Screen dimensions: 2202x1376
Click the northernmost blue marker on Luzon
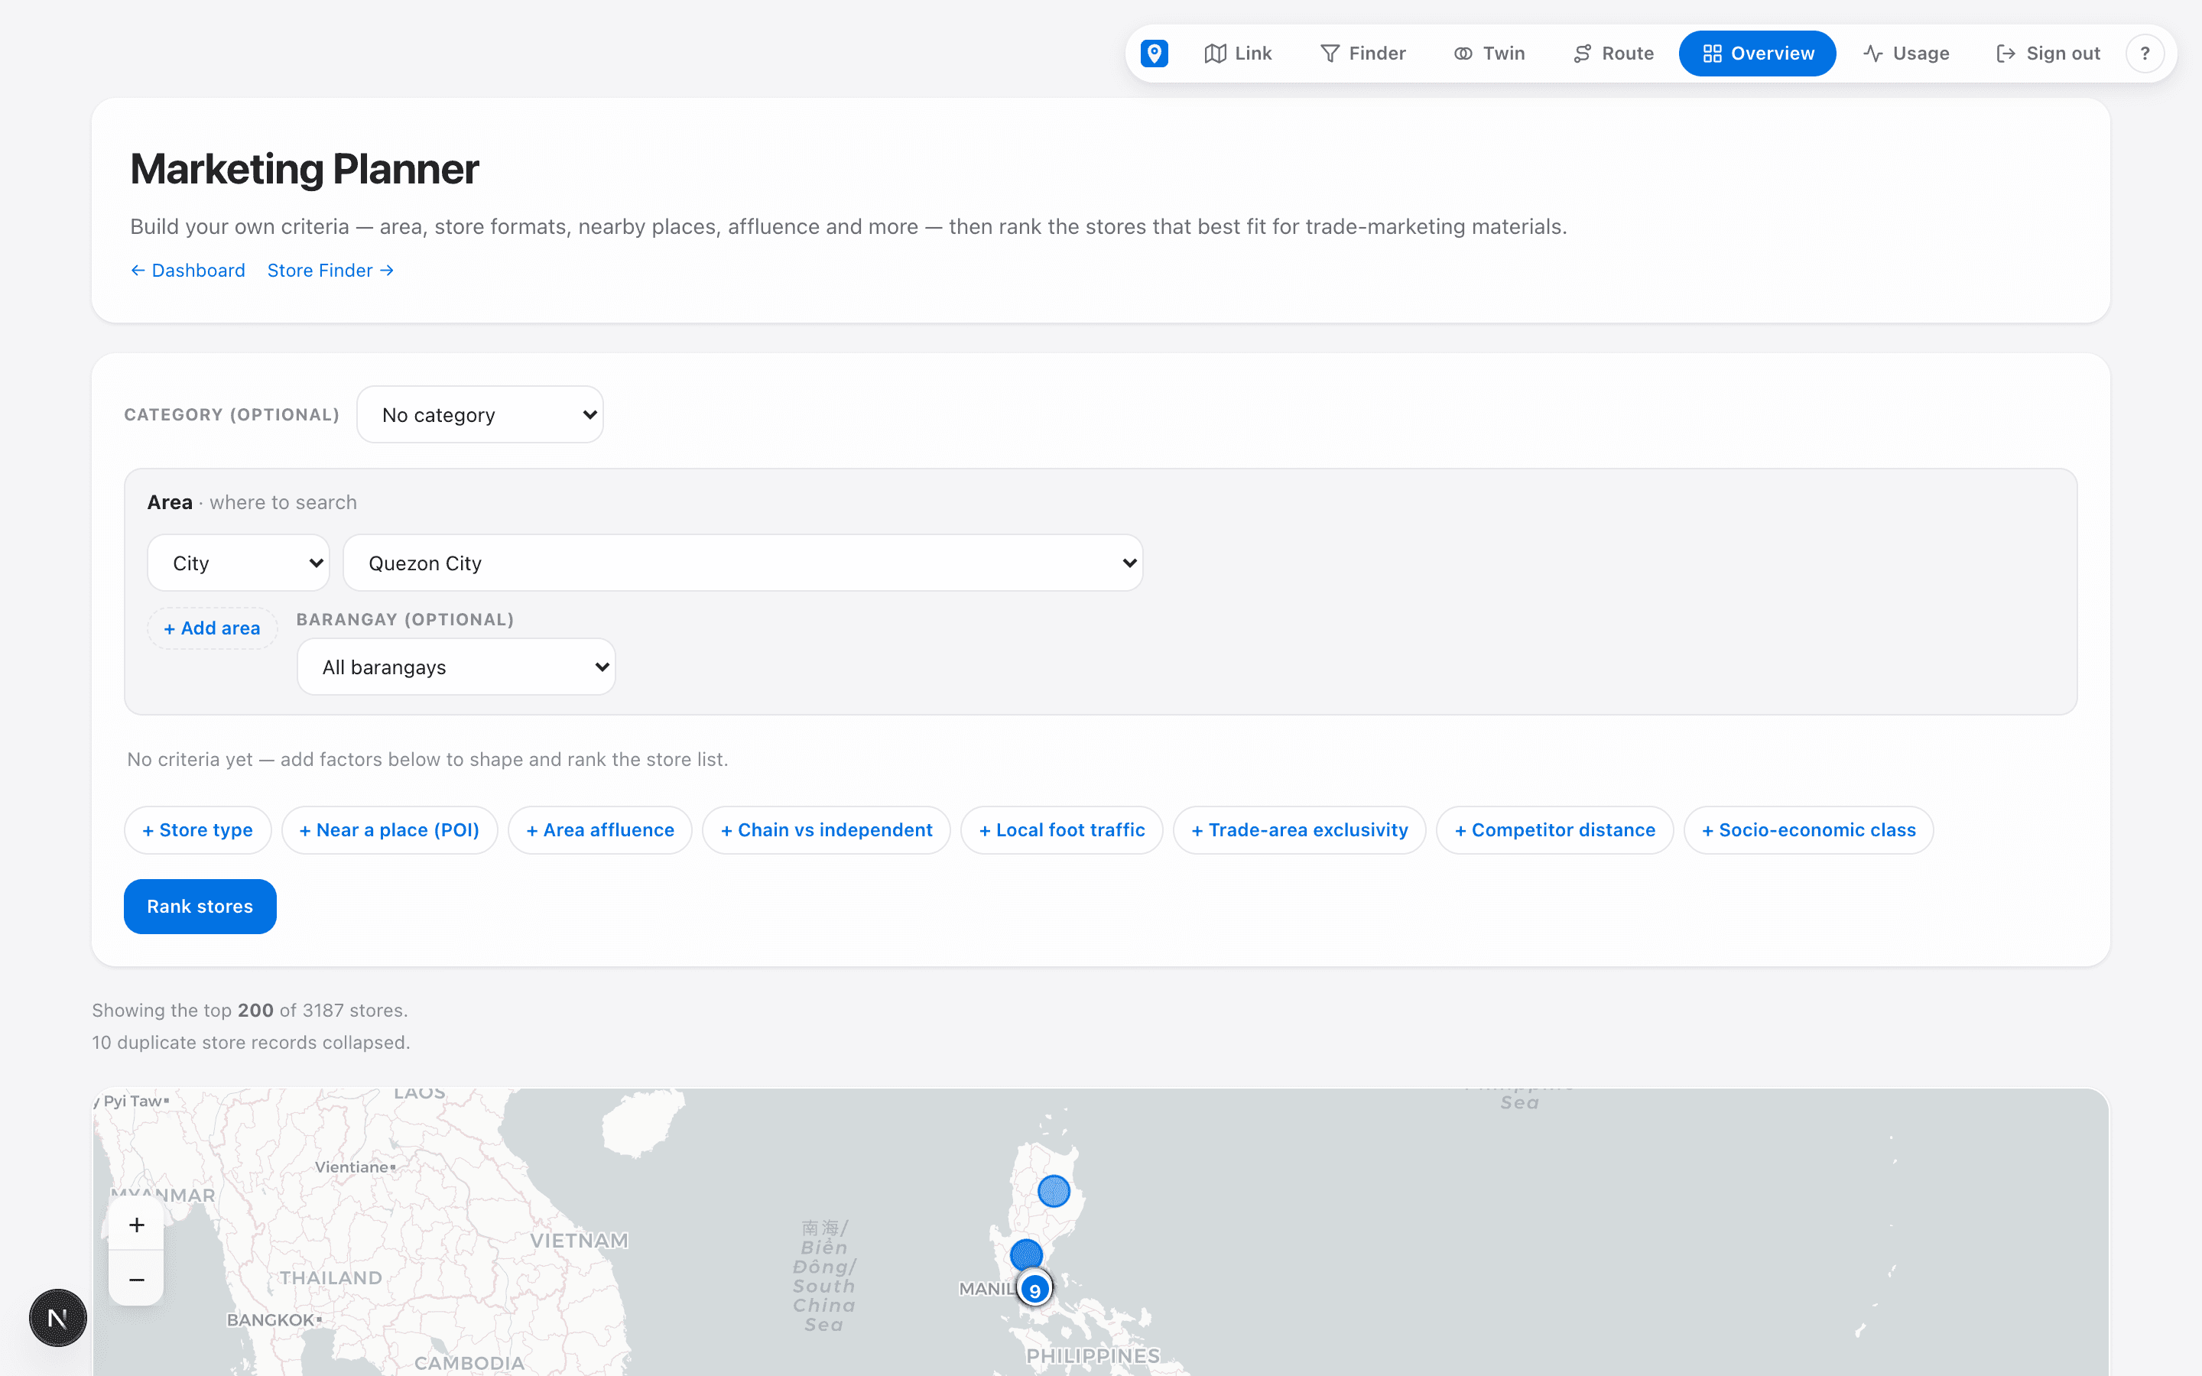tap(1054, 1191)
